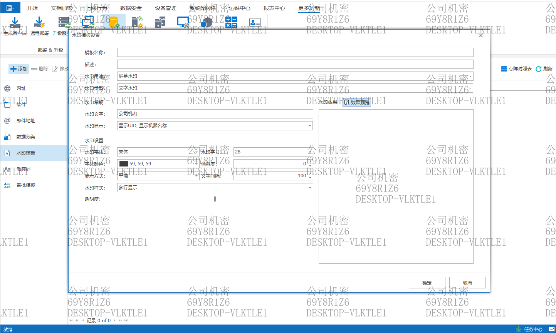Open 数据分类 in the sidebar
Screen dimensions: 556x333
[x=25, y=137]
